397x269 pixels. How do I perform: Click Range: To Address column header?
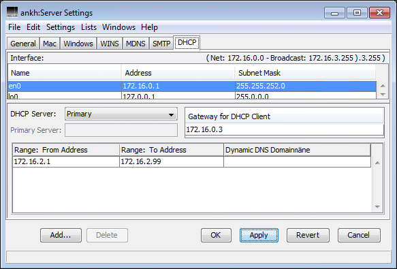[x=172, y=150]
